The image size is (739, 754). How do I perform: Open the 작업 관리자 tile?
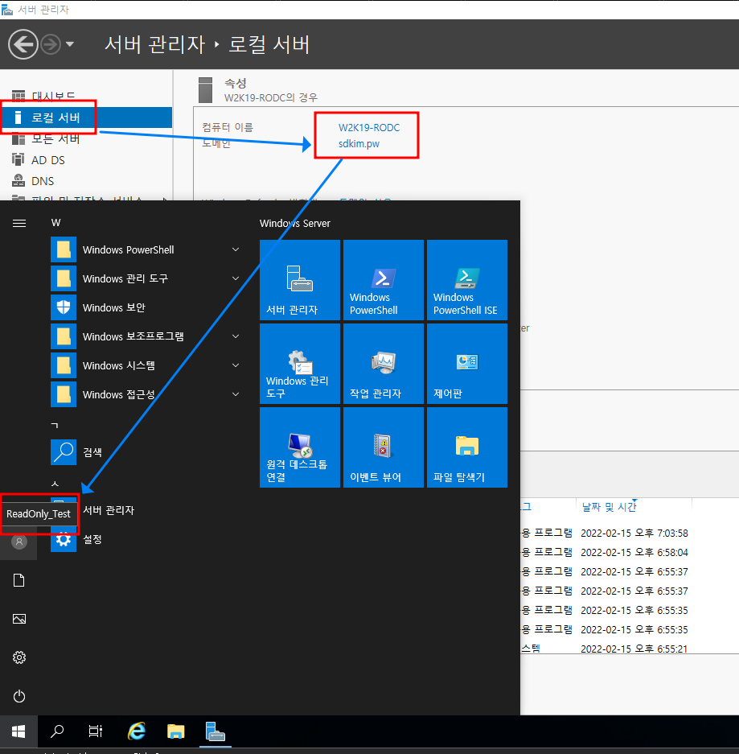point(384,364)
